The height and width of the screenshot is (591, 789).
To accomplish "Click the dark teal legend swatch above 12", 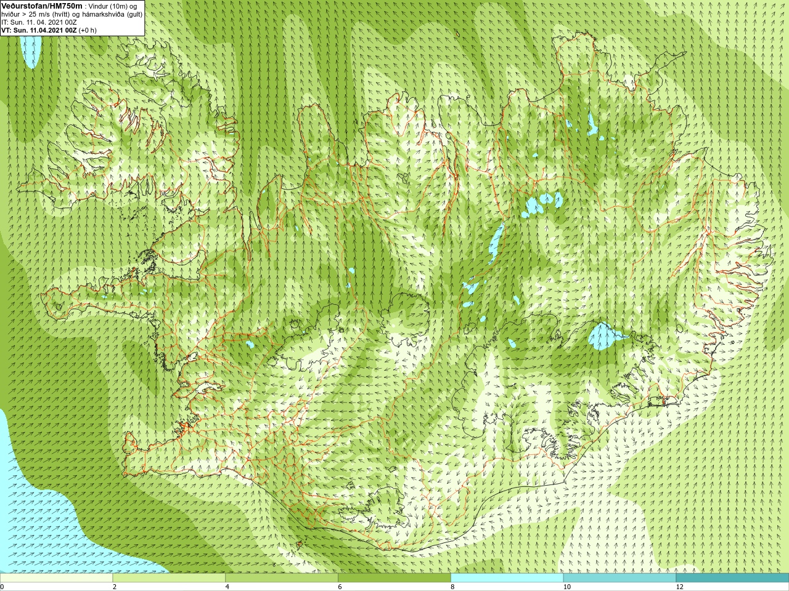I will (732, 578).
